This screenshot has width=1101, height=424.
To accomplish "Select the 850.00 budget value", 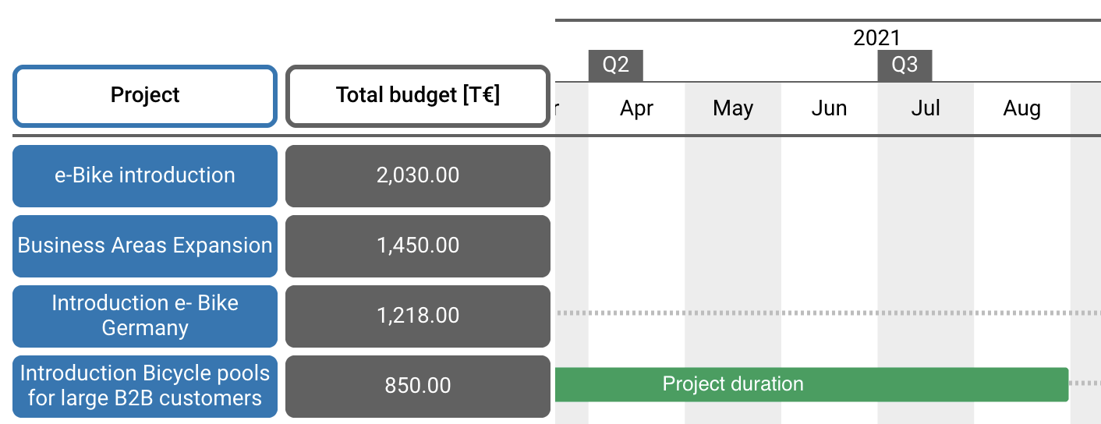I will (418, 386).
